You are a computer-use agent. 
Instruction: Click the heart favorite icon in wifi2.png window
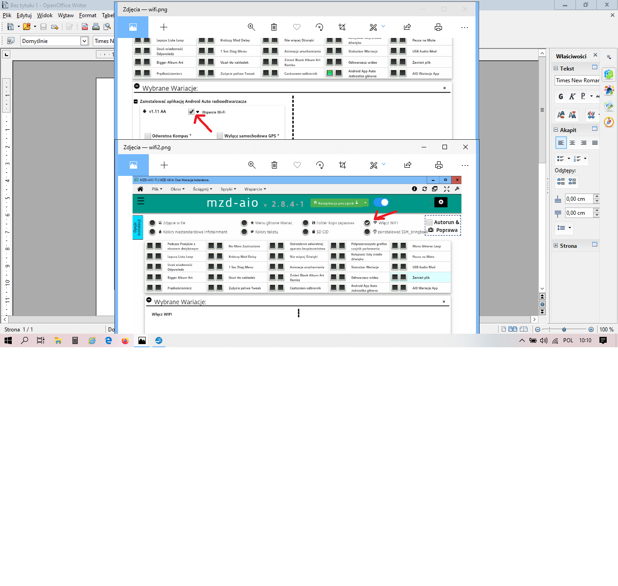(297, 165)
